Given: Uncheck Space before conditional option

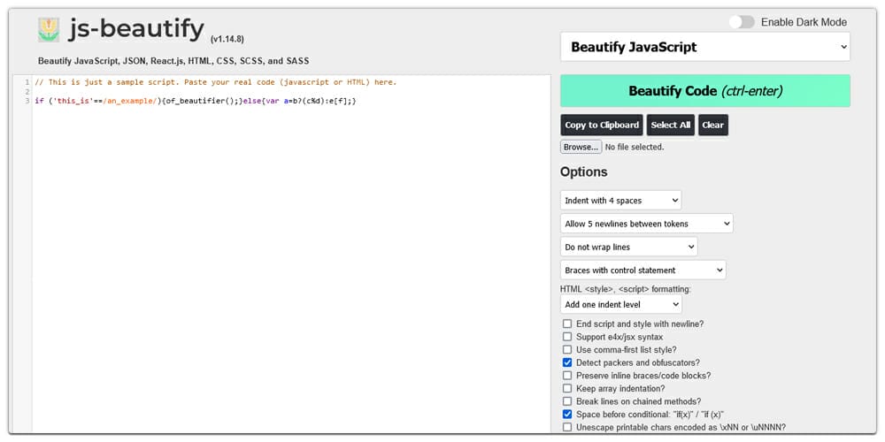Looking at the screenshot, I should point(567,415).
